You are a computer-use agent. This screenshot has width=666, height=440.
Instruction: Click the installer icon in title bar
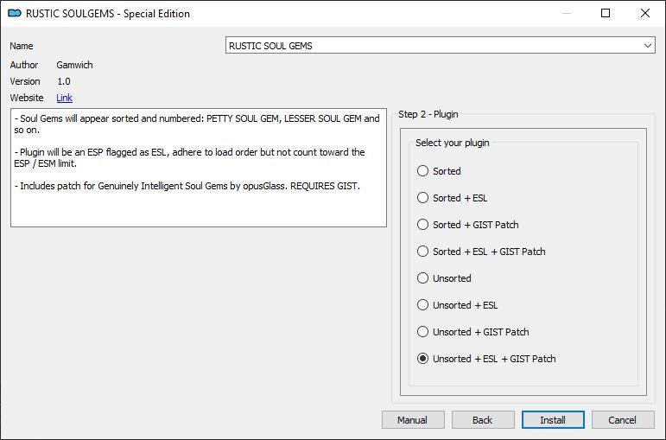(15, 13)
